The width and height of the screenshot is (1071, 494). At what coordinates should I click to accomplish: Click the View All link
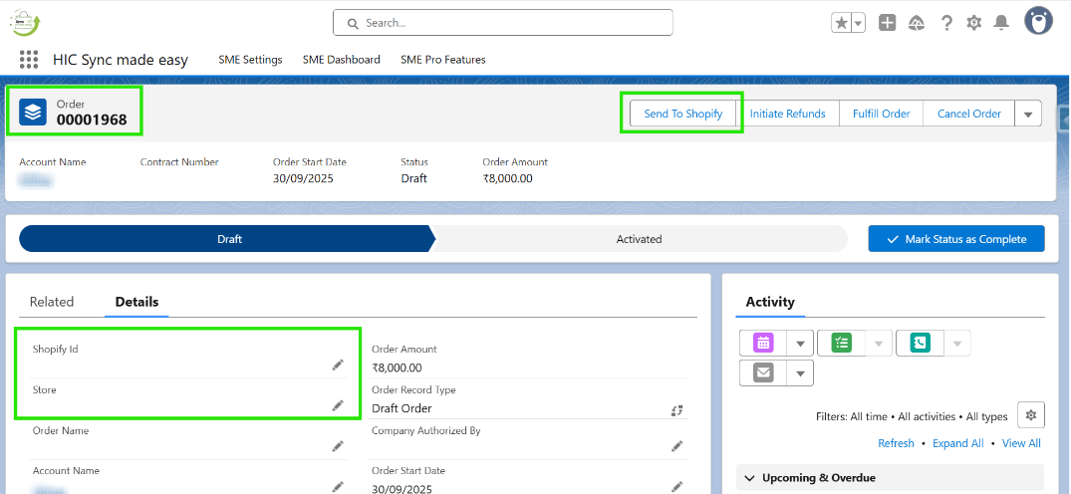(x=1021, y=443)
